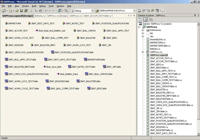Select the BAPIRETURNTable item
This screenshot has height=140, width=200.
tap(94, 60)
